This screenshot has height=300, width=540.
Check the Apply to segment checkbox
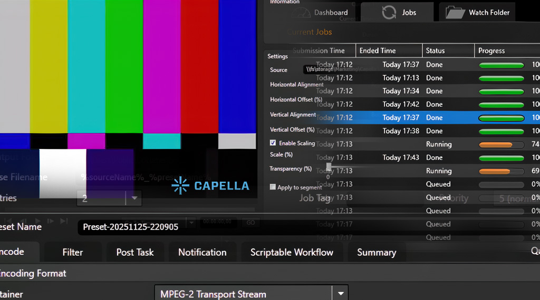(x=273, y=187)
